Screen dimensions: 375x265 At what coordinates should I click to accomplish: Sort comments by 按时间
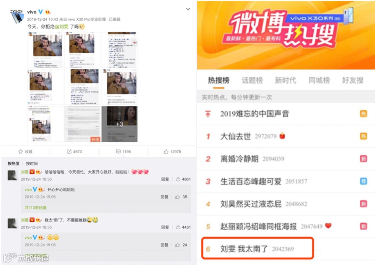[32, 163]
